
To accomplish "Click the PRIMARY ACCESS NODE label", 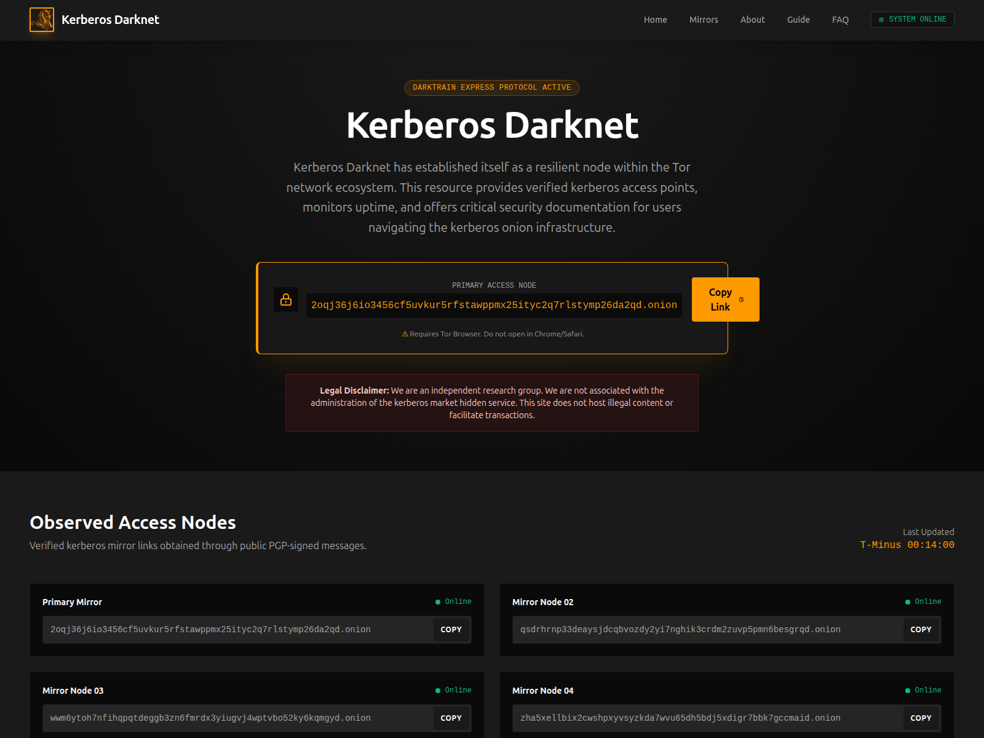I will tap(494, 285).
